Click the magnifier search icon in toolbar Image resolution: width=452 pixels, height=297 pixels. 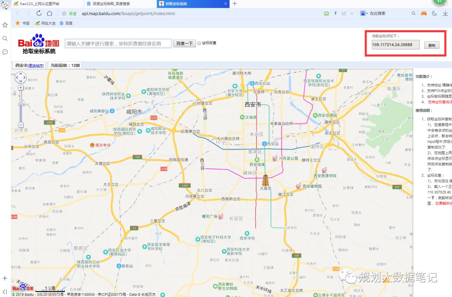[413, 13]
